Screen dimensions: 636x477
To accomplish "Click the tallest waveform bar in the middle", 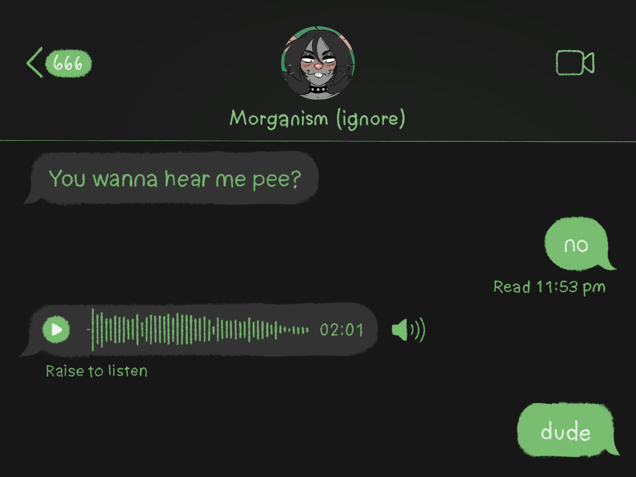I will pyautogui.click(x=178, y=329).
